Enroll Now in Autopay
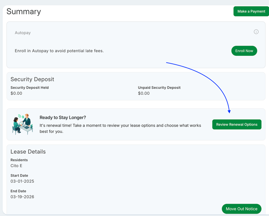Screen dimensions: 269x216 point(244,51)
